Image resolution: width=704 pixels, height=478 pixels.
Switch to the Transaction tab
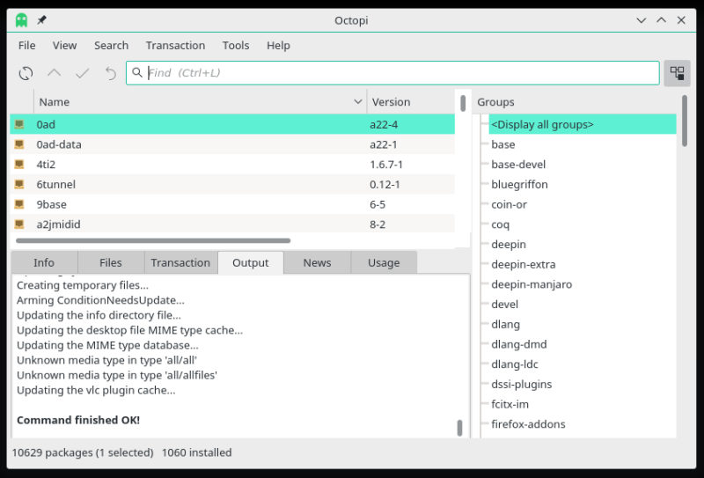(x=180, y=263)
